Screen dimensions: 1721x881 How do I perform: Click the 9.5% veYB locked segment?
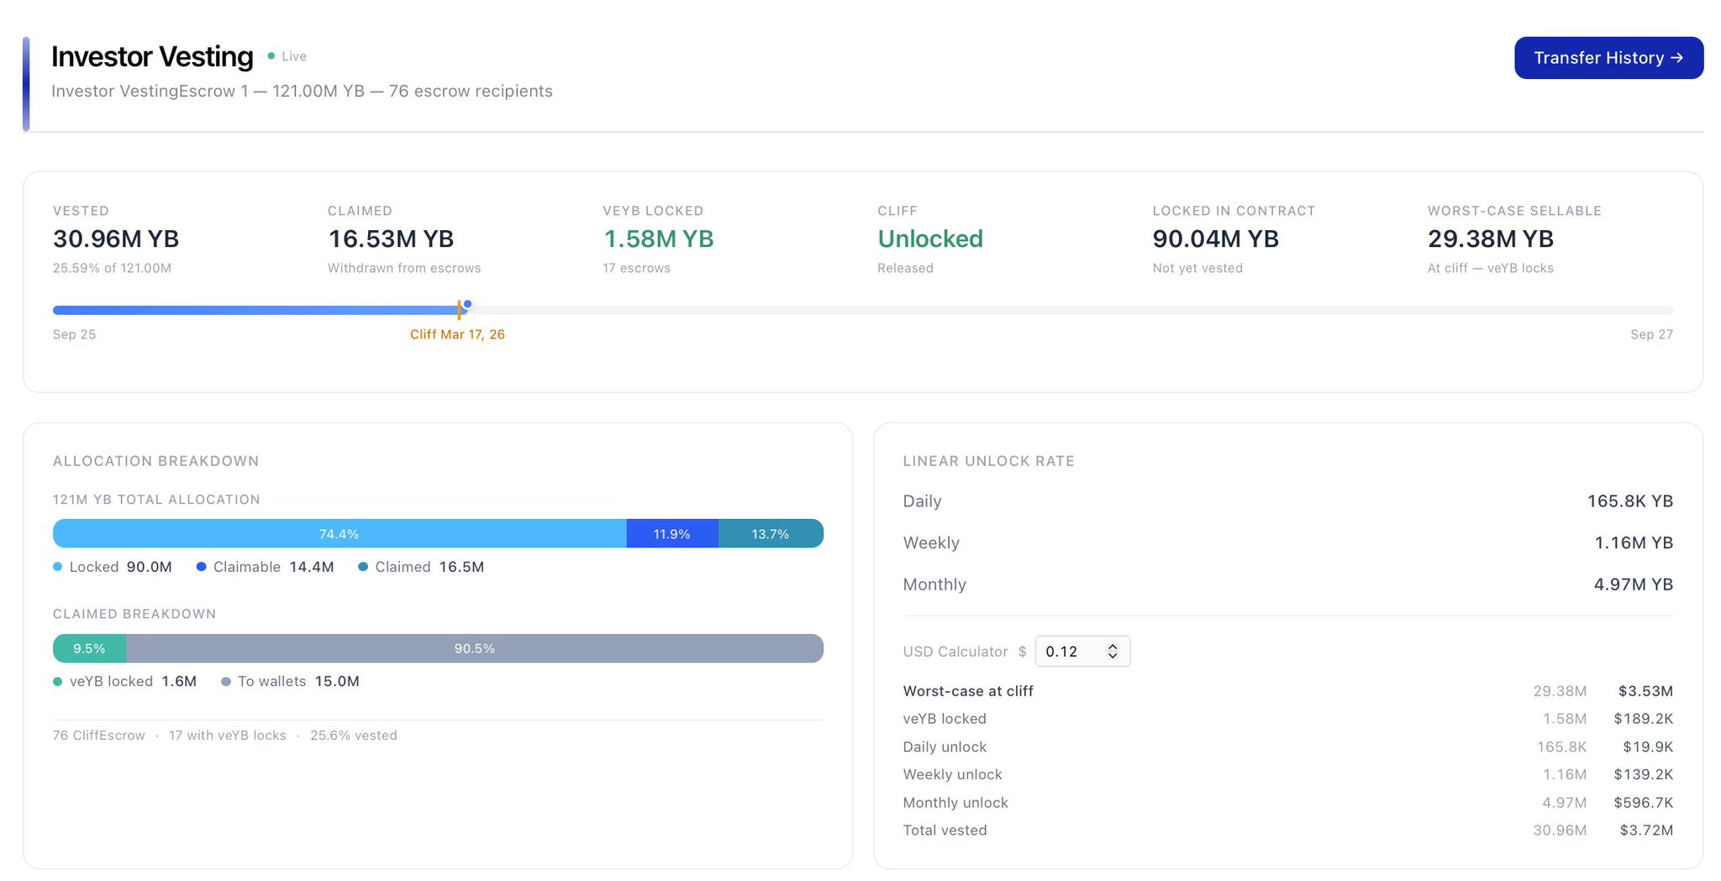pos(89,648)
